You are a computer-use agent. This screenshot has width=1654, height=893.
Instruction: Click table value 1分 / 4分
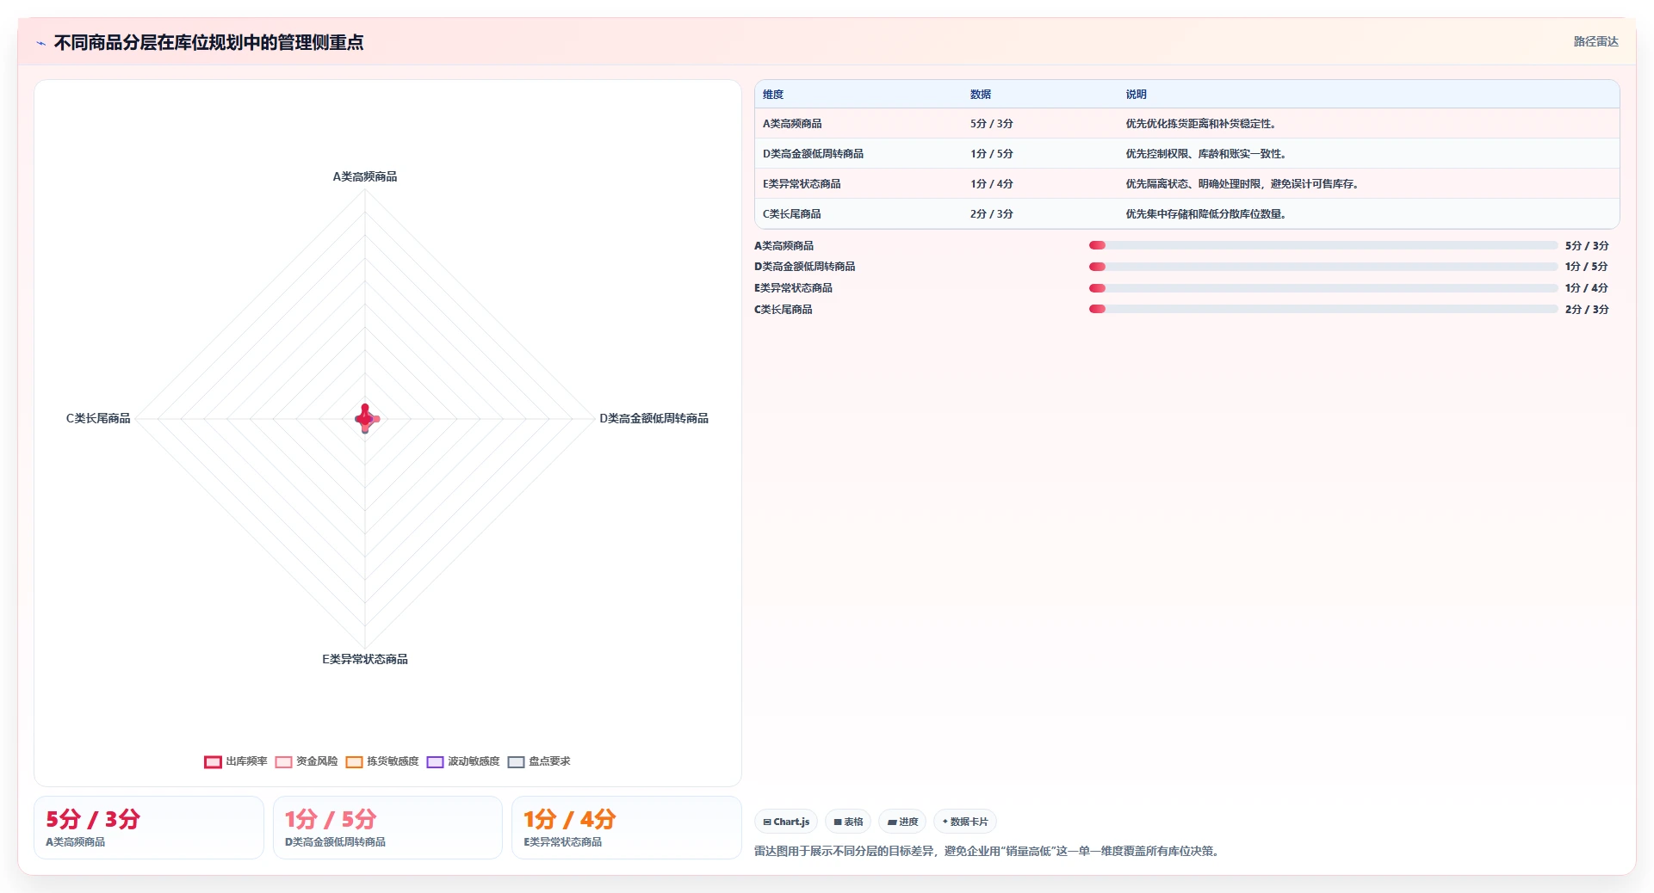click(x=992, y=184)
